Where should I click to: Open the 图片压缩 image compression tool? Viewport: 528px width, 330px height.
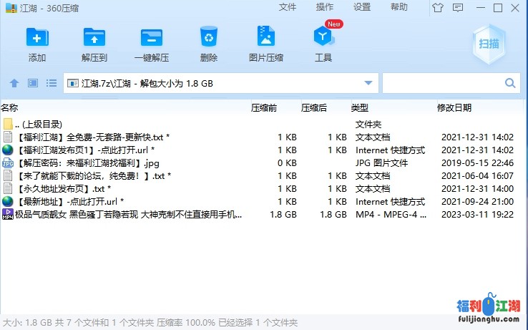tap(266, 36)
